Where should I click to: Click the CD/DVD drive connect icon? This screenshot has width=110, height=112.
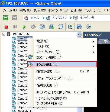(88, 27)
